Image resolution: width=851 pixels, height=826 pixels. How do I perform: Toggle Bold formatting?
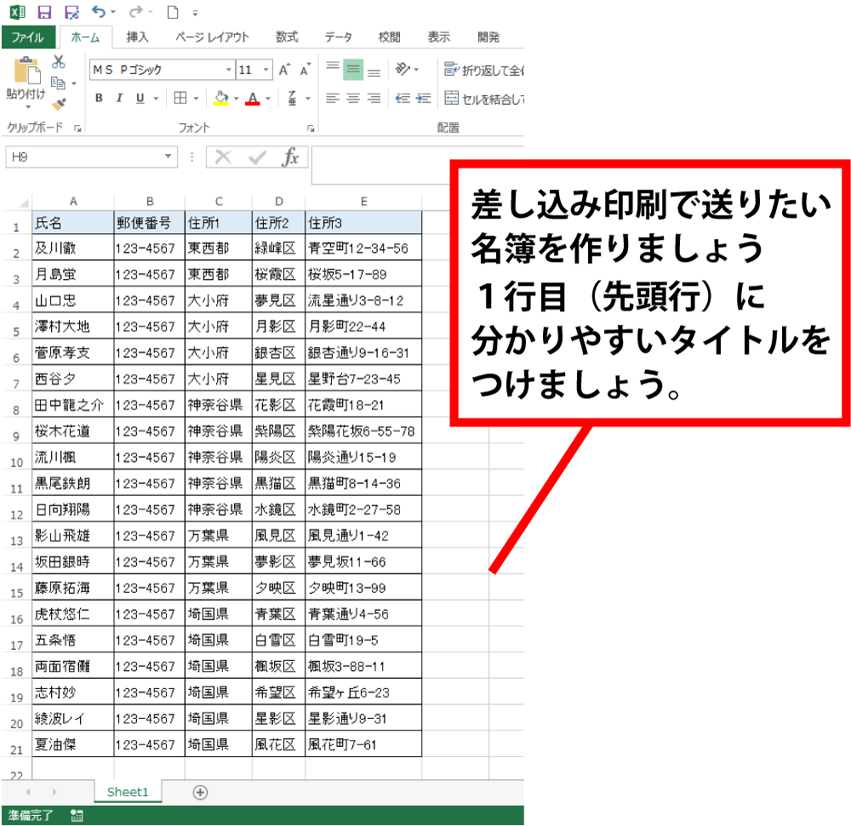(99, 99)
